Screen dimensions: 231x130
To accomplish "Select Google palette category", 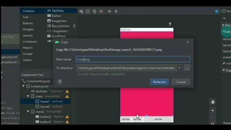I will click(x=27, y=54).
